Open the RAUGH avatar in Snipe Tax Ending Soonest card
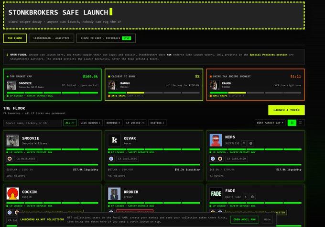This screenshot has width=325, height=227. [x=215, y=85]
